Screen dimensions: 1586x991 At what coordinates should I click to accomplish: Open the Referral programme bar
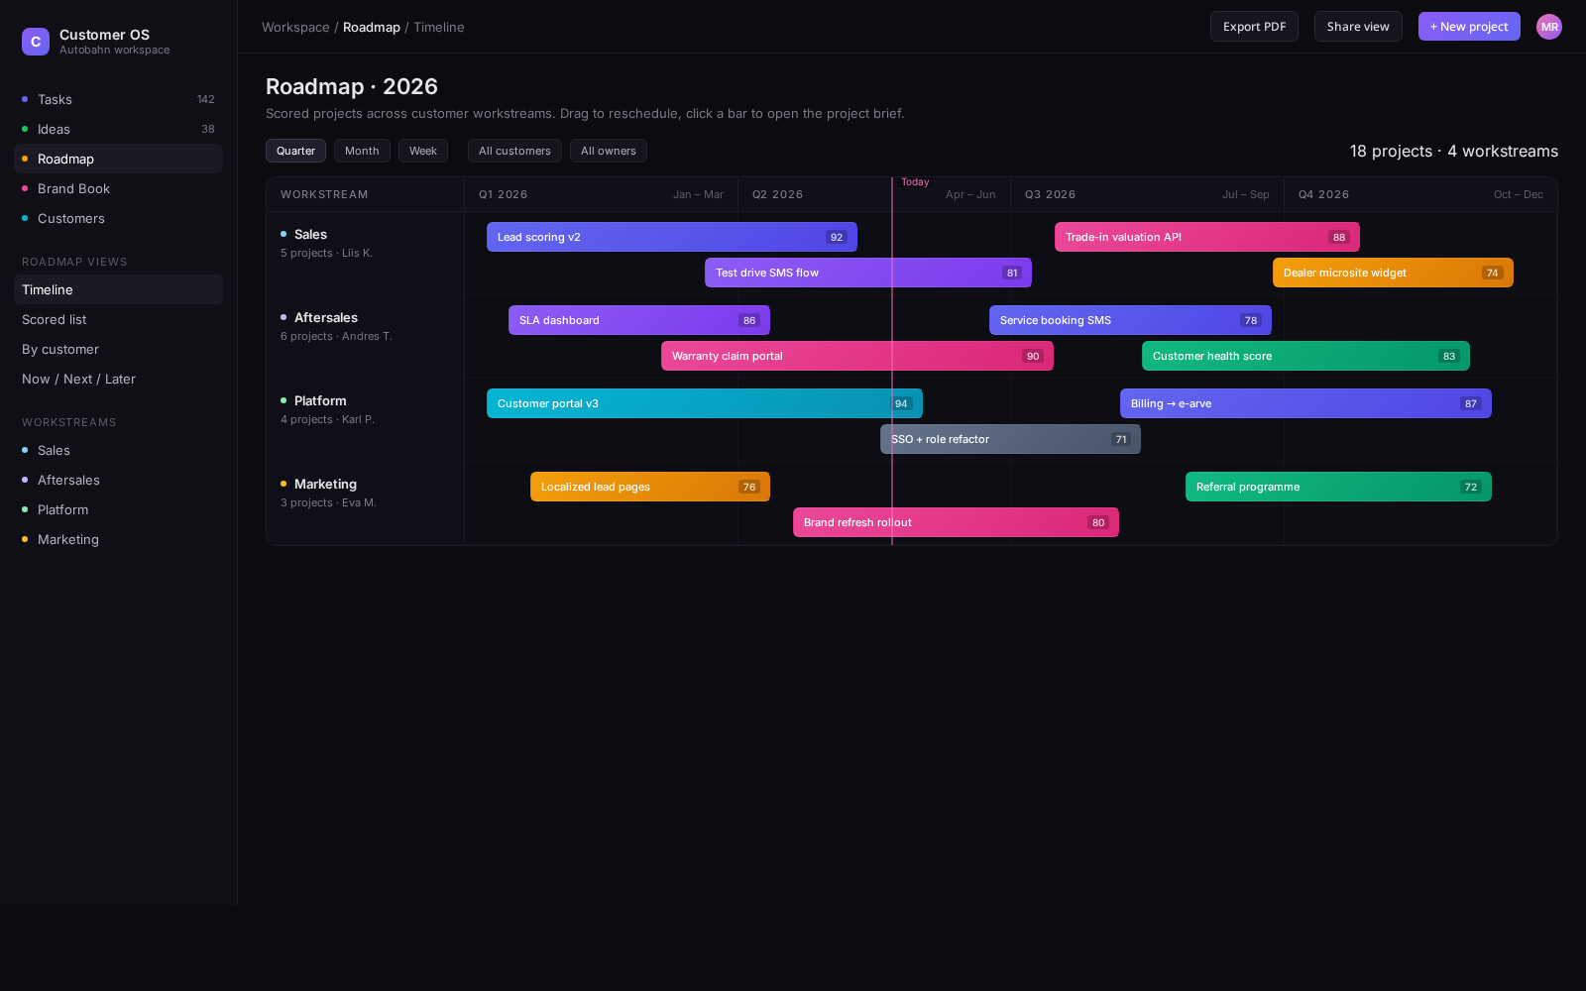(x=1338, y=487)
